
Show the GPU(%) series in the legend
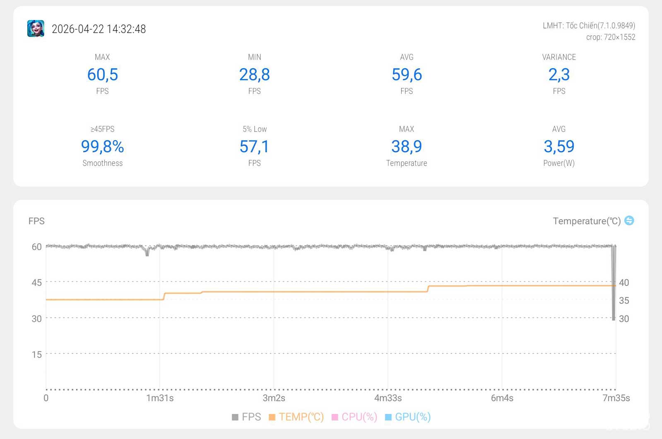[x=408, y=417]
